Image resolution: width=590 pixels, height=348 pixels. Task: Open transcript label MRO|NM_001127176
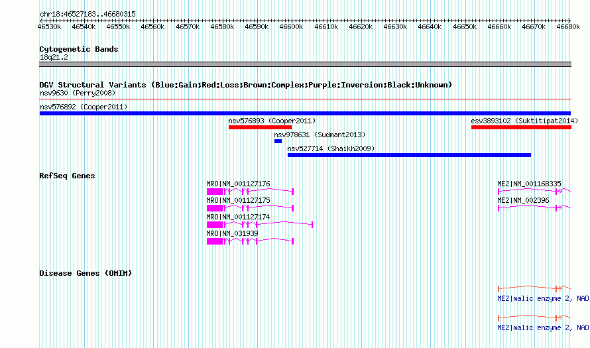238,184
